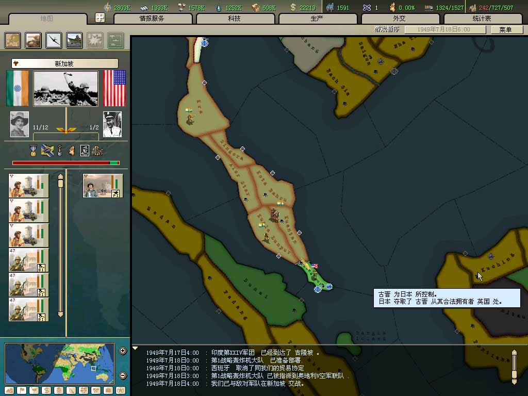Select the economic map mode (dollar icon)
Viewport: 528px width, 396px height.
46,390
